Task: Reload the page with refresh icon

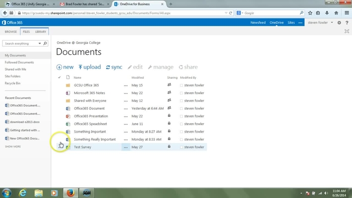Action: point(231,13)
